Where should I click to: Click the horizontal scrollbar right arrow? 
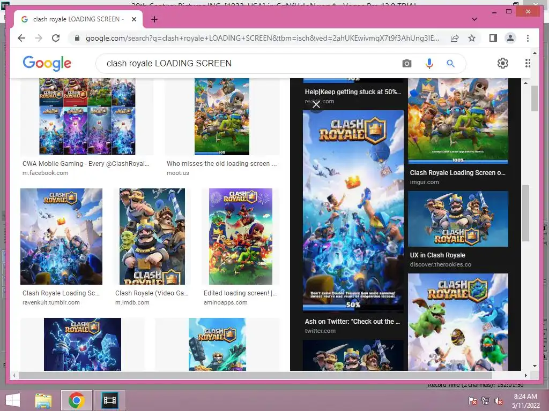click(525, 375)
